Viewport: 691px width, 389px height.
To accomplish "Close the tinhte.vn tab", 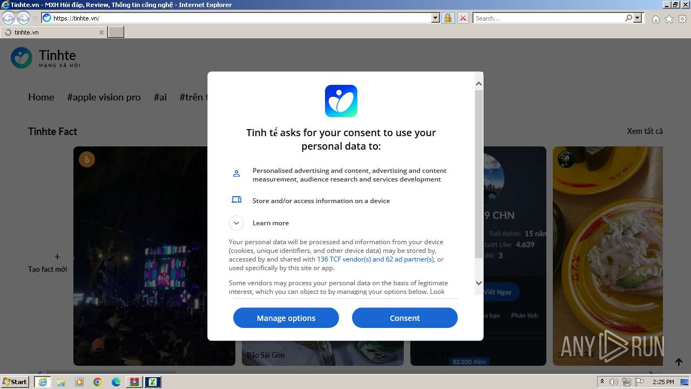I will coord(101,32).
